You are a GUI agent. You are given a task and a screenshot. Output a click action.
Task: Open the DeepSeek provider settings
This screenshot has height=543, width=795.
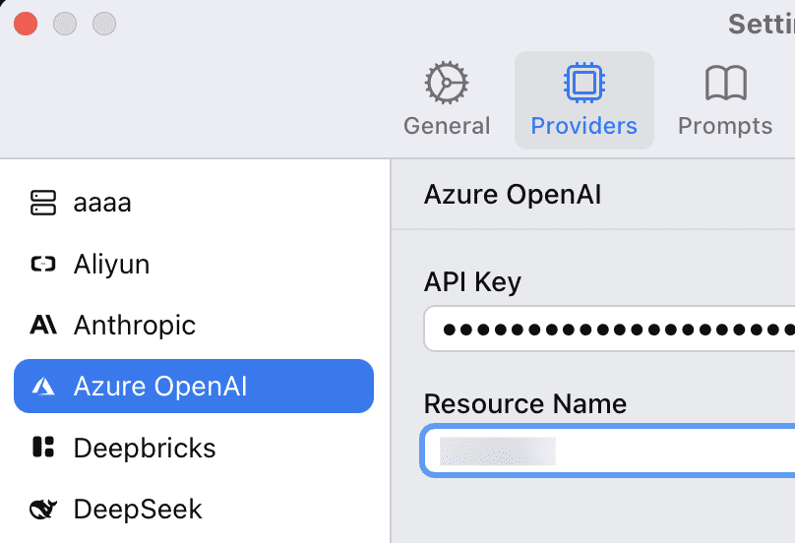[x=194, y=509]
